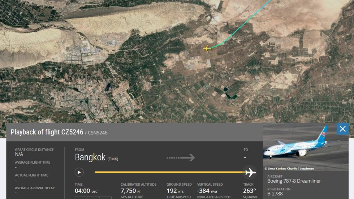This screenshot has height=199, width=354.
Task: Click the route direction arrow icon
Action: tap(181, 157)
